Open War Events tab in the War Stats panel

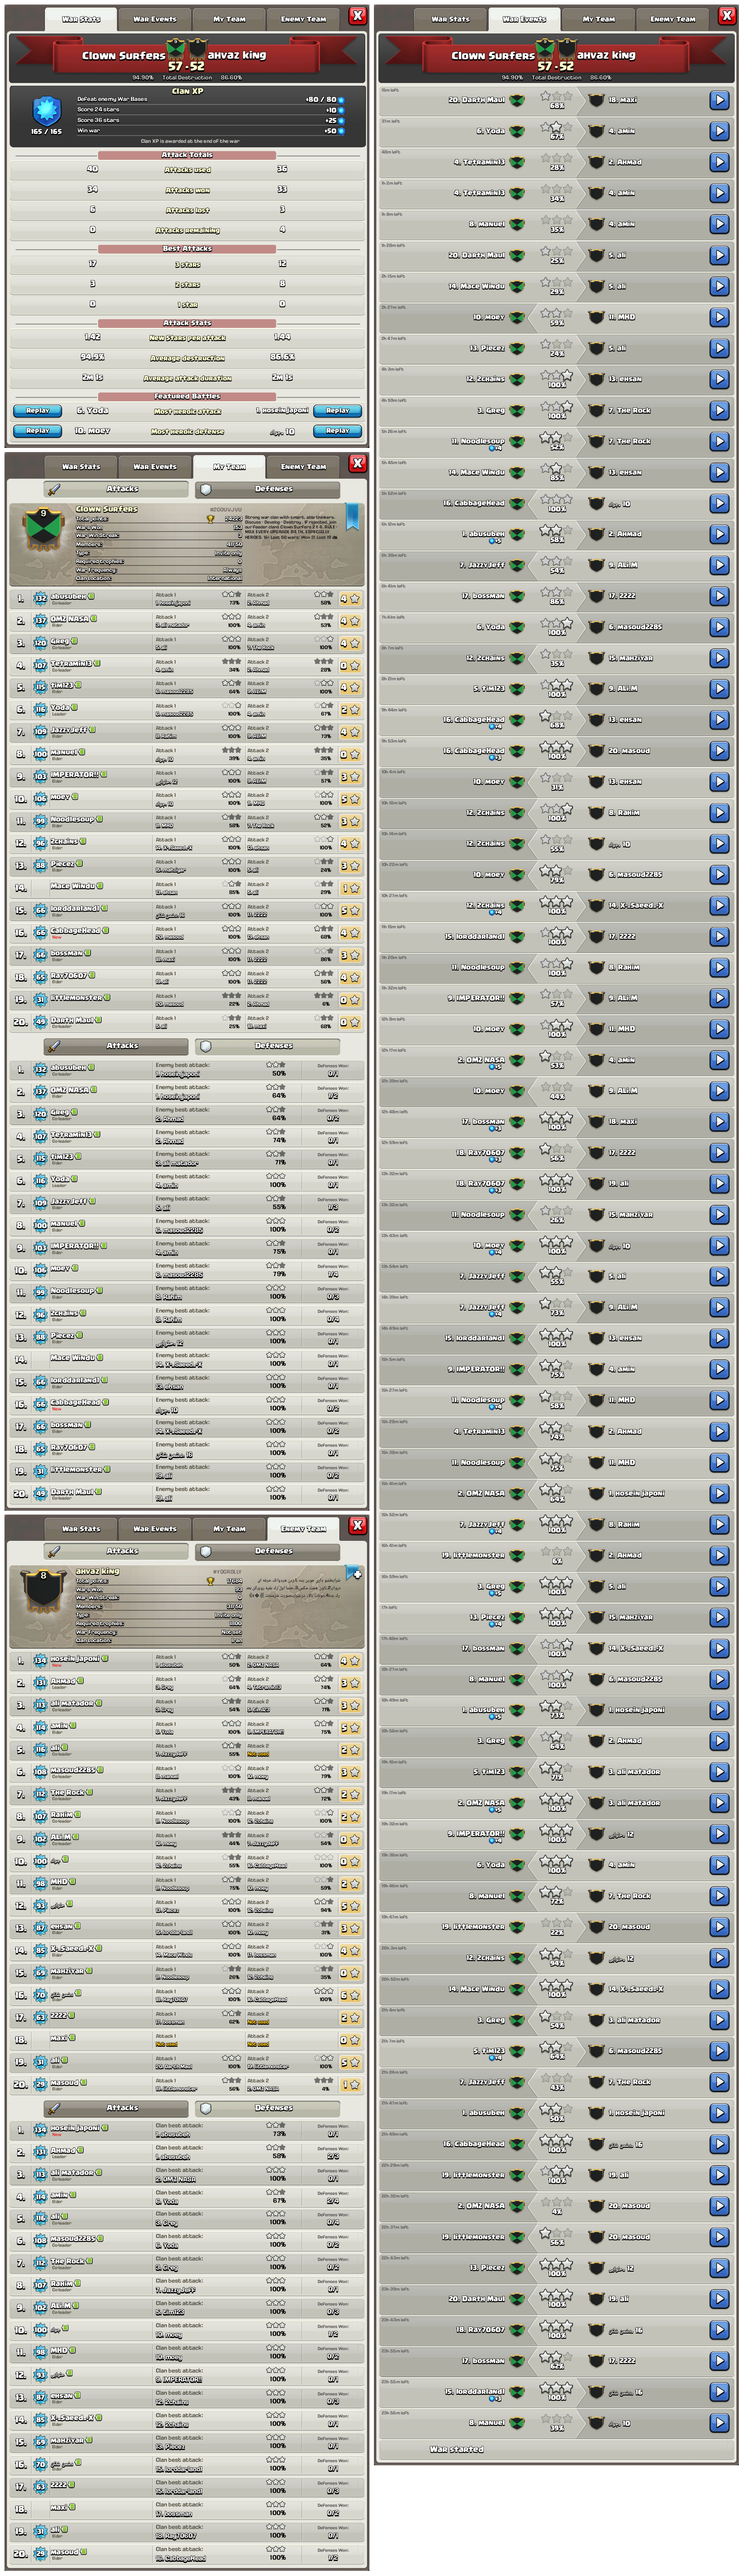(x=155, y=19)
